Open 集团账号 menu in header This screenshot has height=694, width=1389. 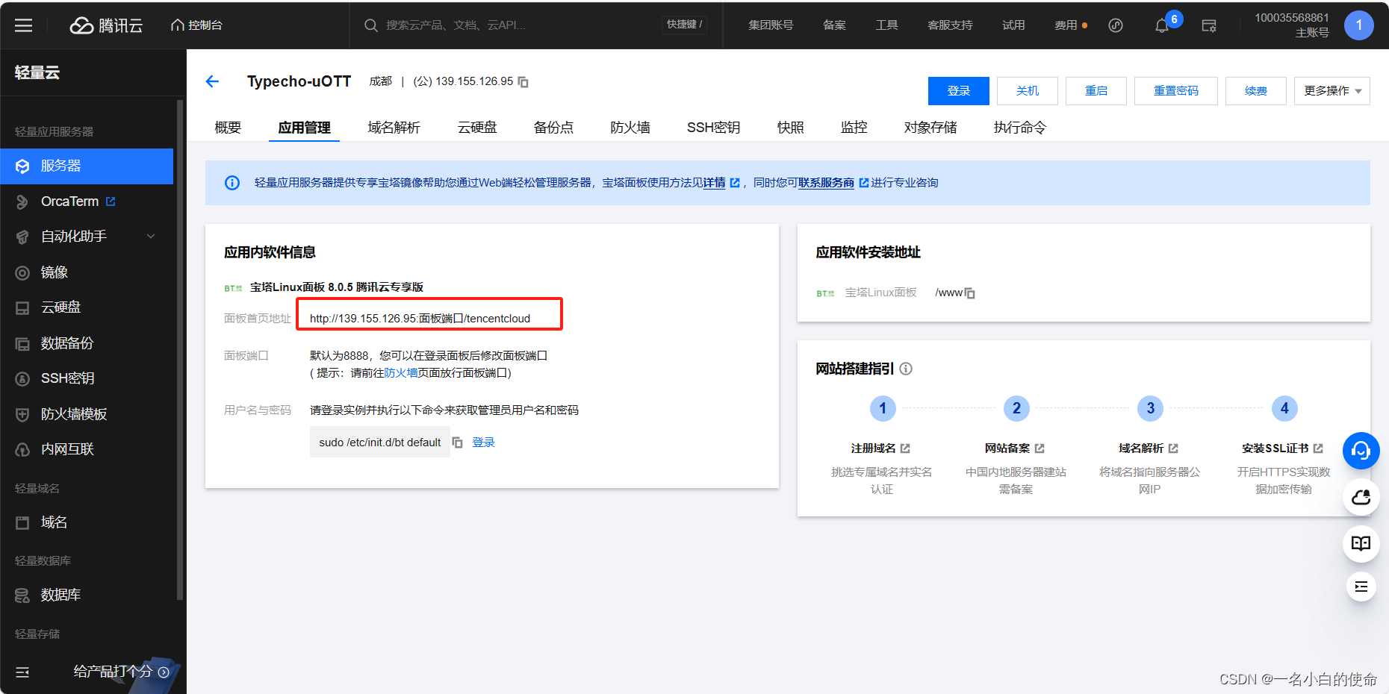[771, 25]
